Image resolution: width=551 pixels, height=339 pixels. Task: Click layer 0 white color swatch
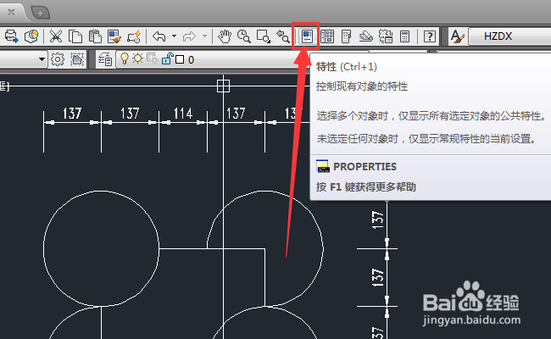click(x=180, y=59)
